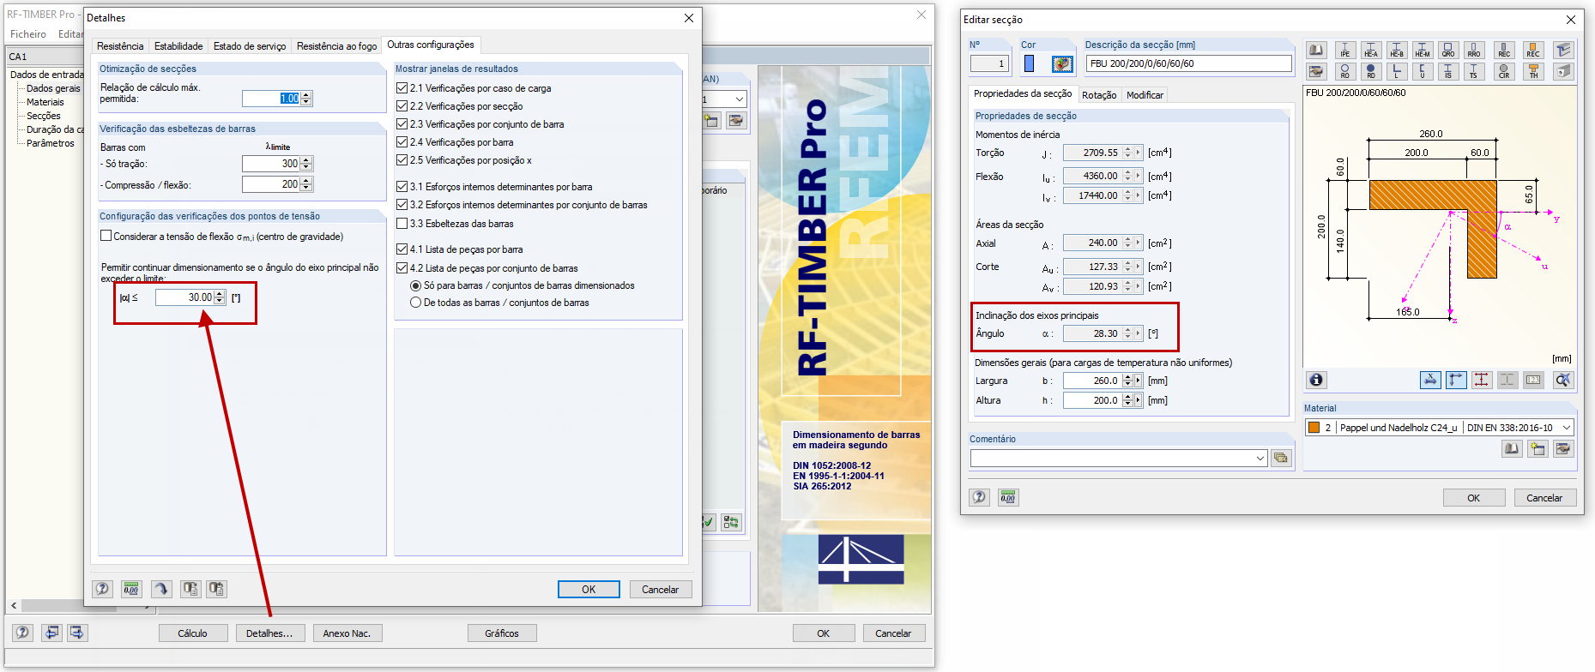Increase Largura b value stepper
This screenshot has width=1595, height=672.
coord(1127,377)
